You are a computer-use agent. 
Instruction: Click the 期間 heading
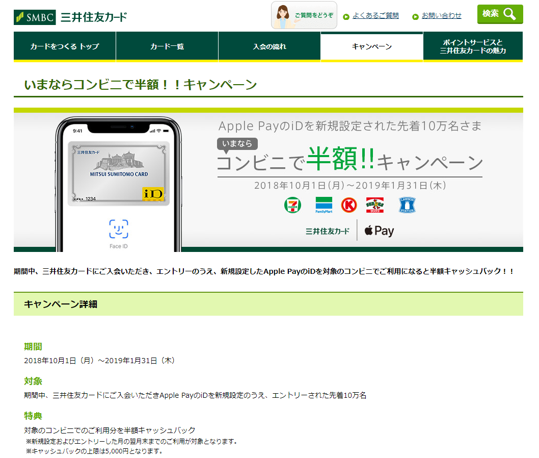(33, 347)
